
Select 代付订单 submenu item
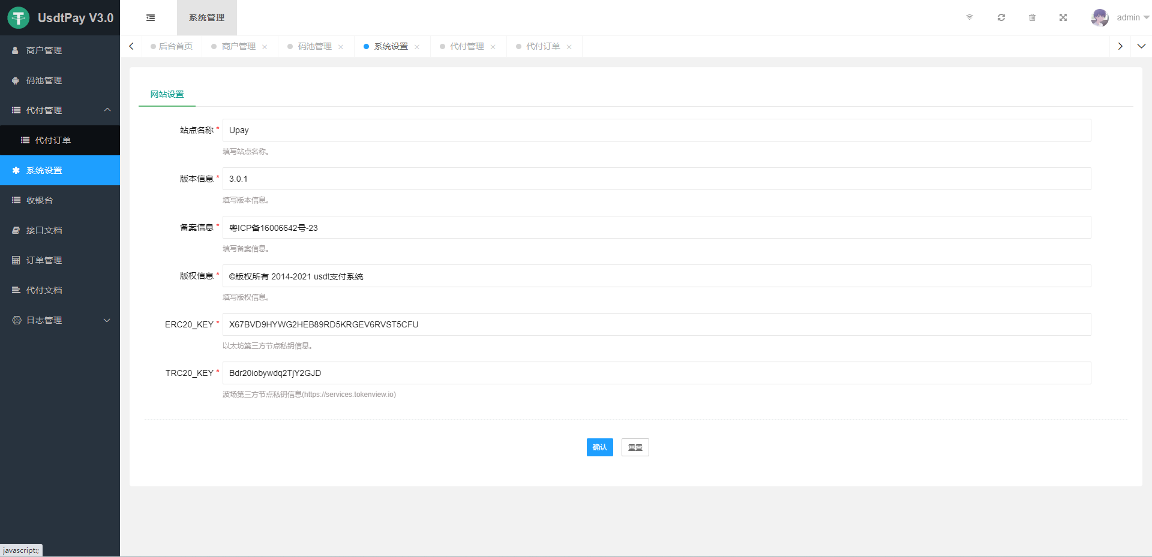(x=53, y=140)
